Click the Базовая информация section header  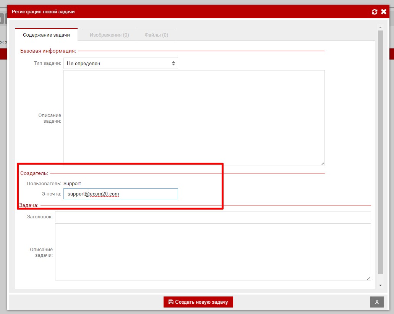click(x=48, y=51)
